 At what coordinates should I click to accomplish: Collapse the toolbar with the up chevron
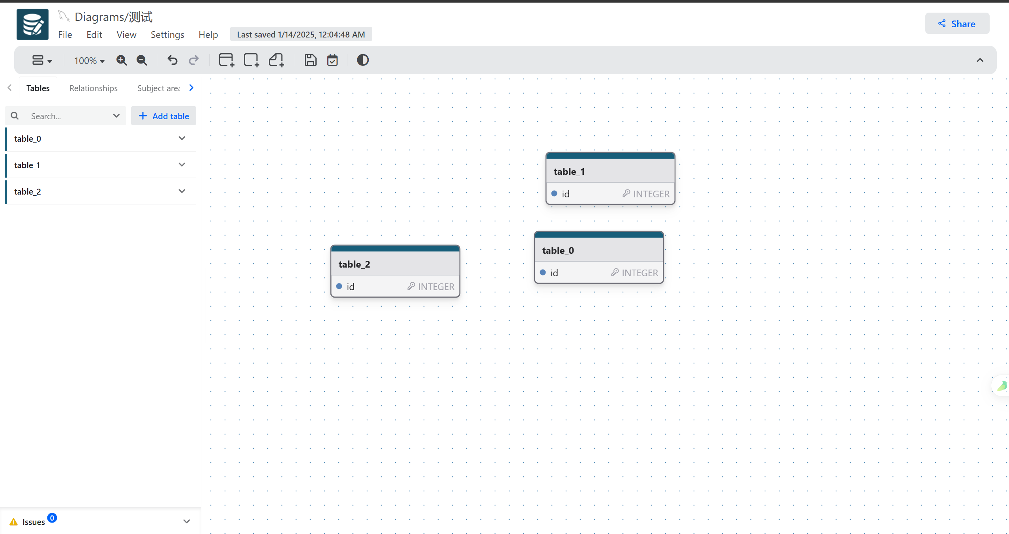pos(980,60)
